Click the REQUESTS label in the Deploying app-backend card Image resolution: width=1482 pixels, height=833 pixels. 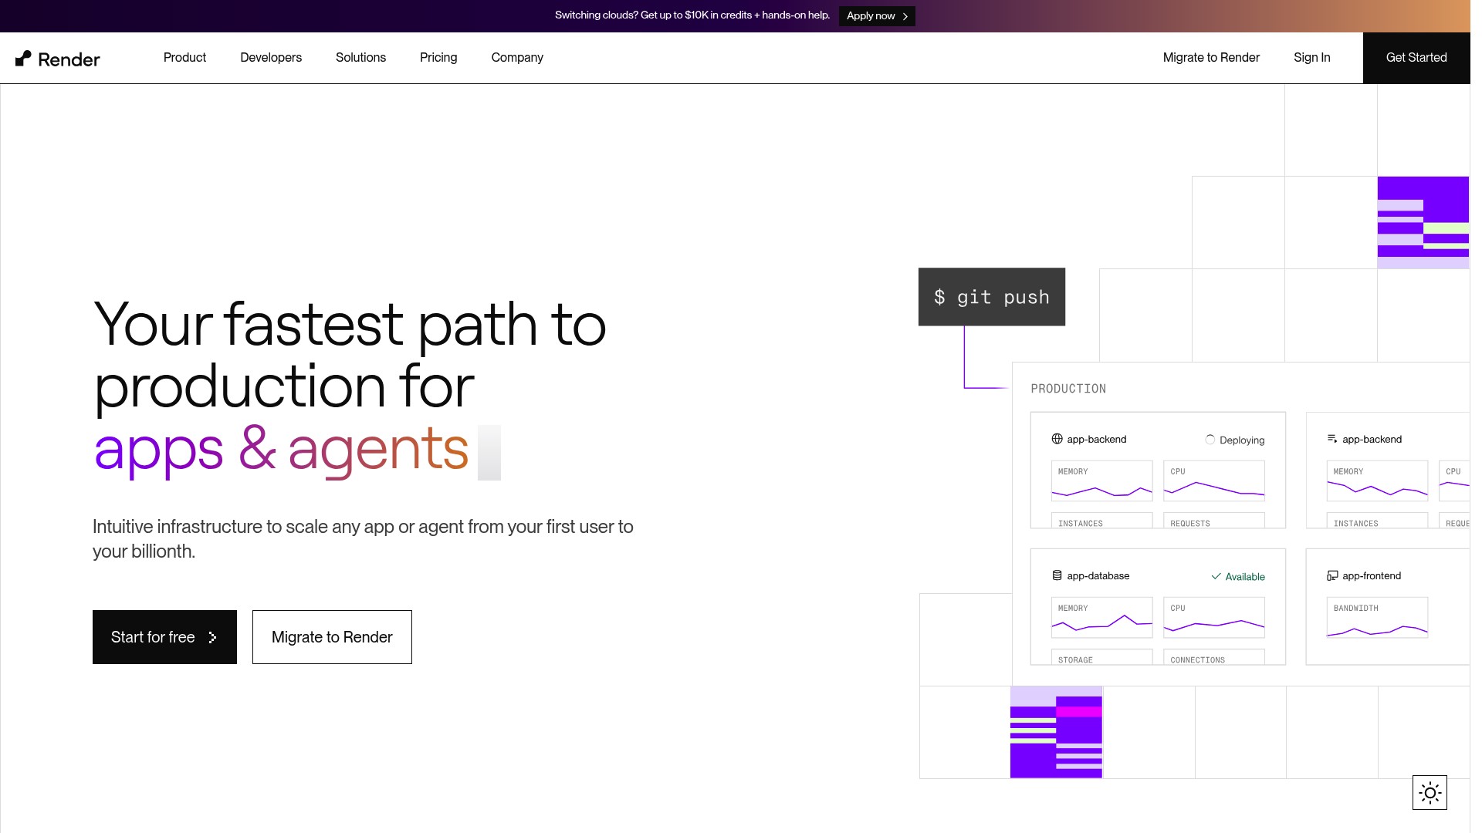(1190, 524)
